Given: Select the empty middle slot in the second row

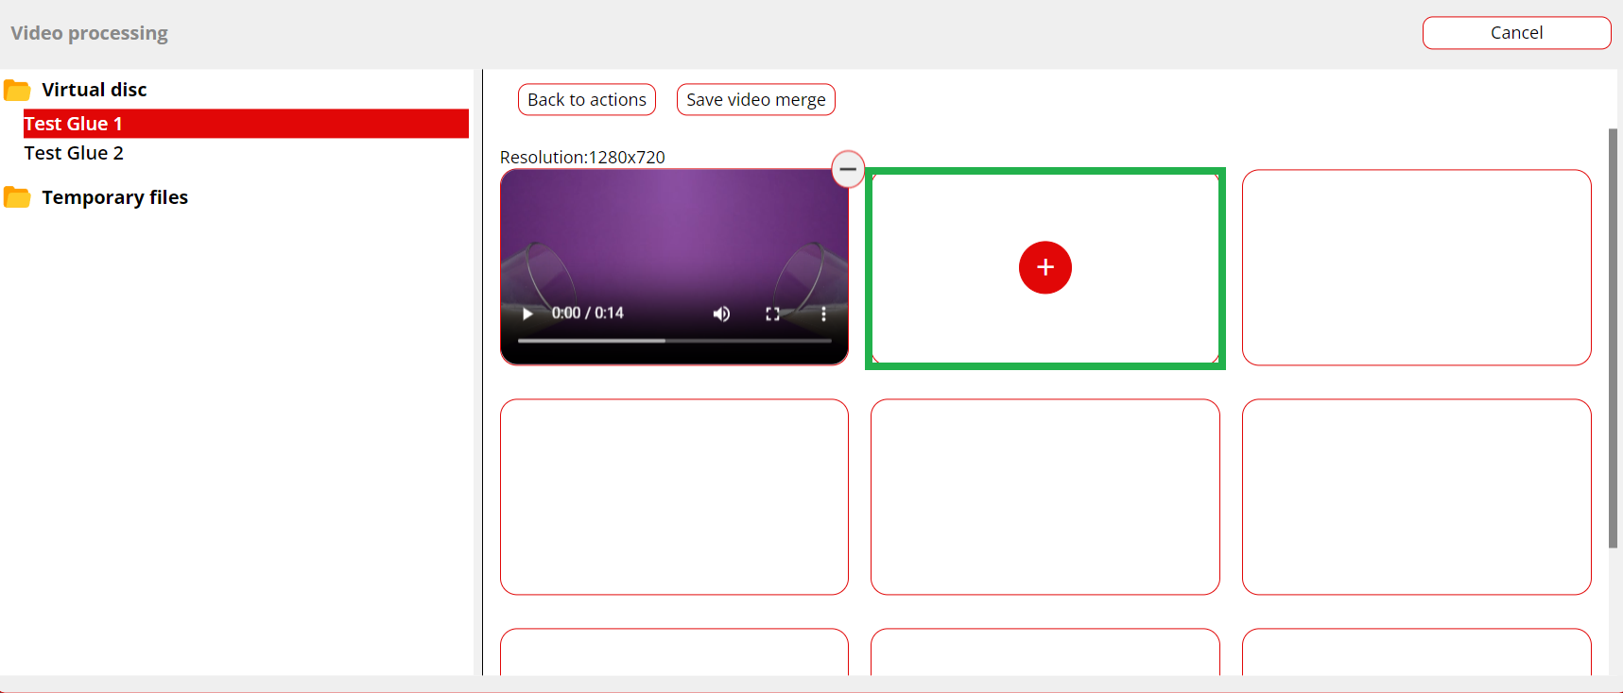Looking at the screenshot, I should (1045, 497).
